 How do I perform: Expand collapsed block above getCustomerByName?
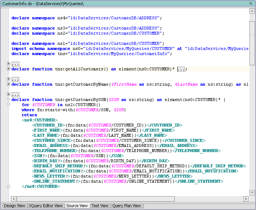8,79
